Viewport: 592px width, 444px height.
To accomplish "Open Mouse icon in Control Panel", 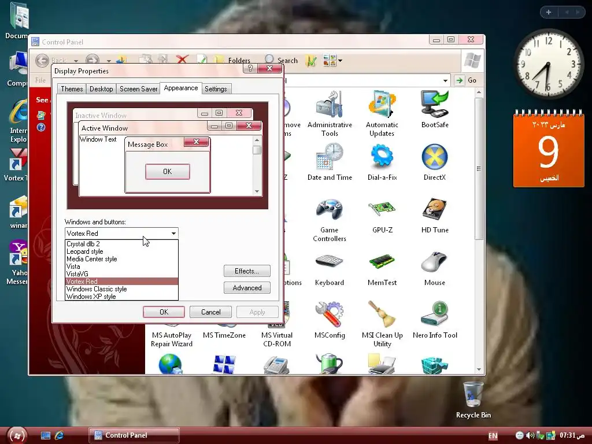I will [x=435, y=269].
